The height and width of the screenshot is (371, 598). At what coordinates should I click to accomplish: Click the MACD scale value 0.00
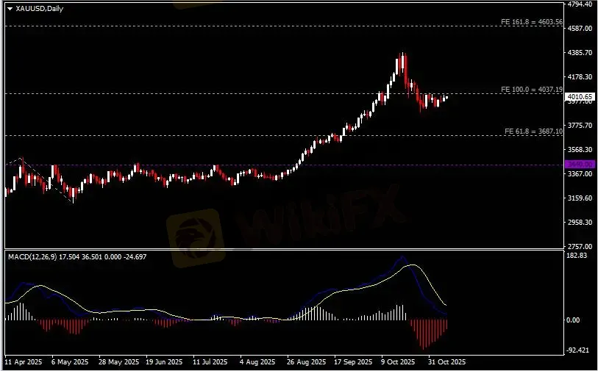(x=573, y=320)
